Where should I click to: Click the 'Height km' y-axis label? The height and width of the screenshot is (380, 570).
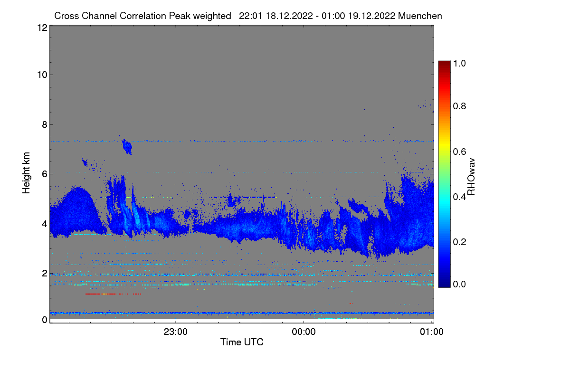27,172
